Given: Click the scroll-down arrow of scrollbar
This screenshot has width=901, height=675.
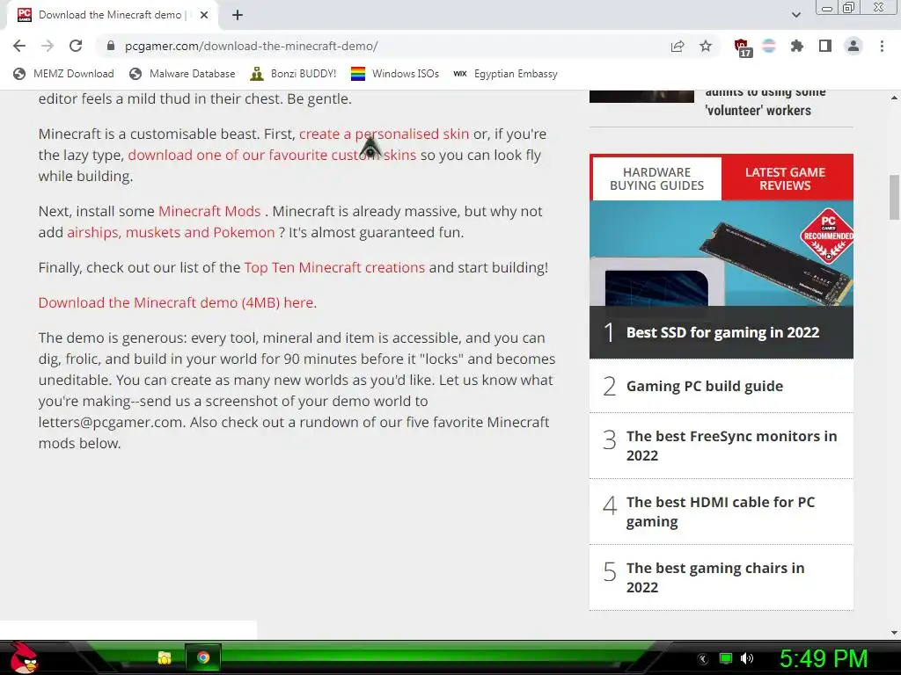Looking at the screenshot, I should (x=894, y=633).
